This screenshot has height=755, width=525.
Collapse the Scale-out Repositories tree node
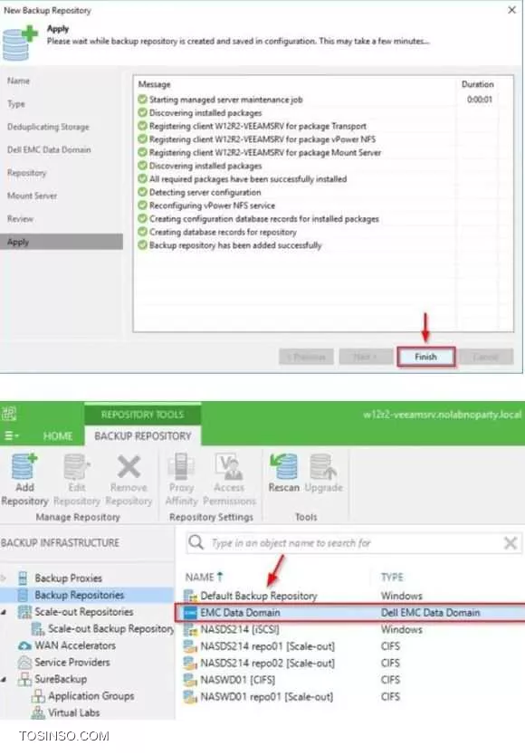pos(4,612)
